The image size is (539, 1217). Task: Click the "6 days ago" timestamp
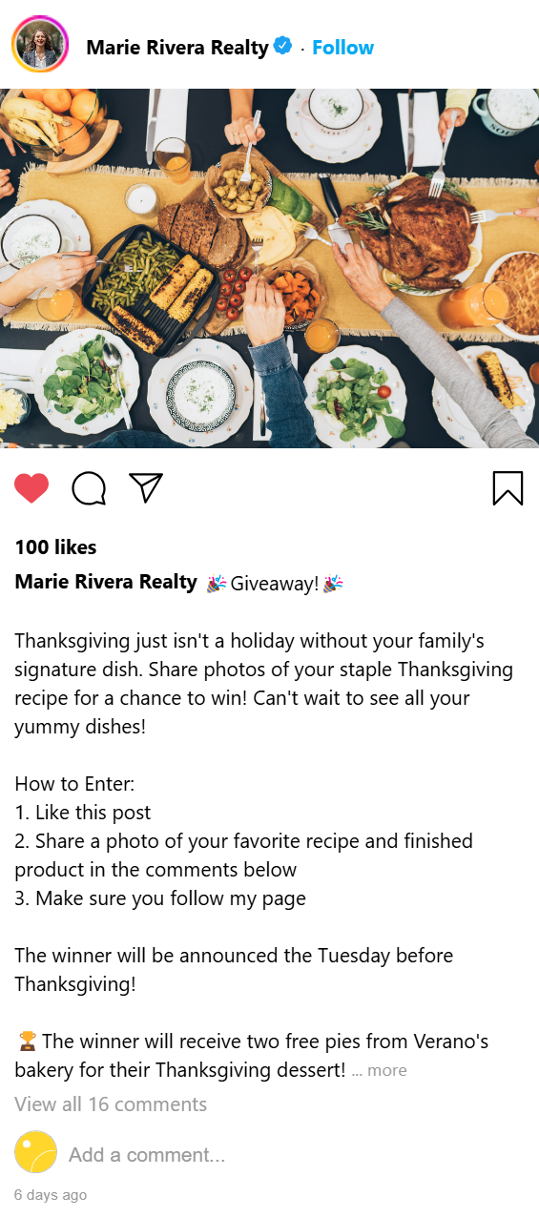coord(51,1195)
